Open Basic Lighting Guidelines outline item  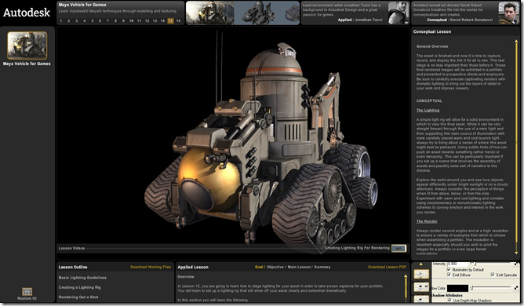point(82,278)
